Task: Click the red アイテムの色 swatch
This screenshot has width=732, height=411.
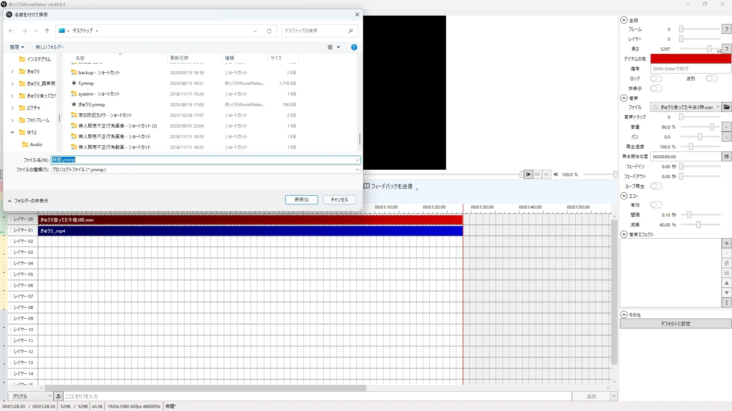Action: point(690,59)
